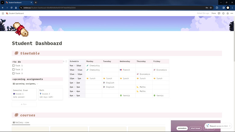235x132 pixels.
Task: Start the pomodoro timer mode
Action: [182, 128]
